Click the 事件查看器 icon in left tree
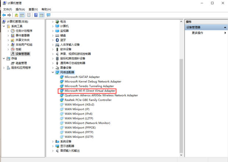The image size is (228, 162). point(13,36)
